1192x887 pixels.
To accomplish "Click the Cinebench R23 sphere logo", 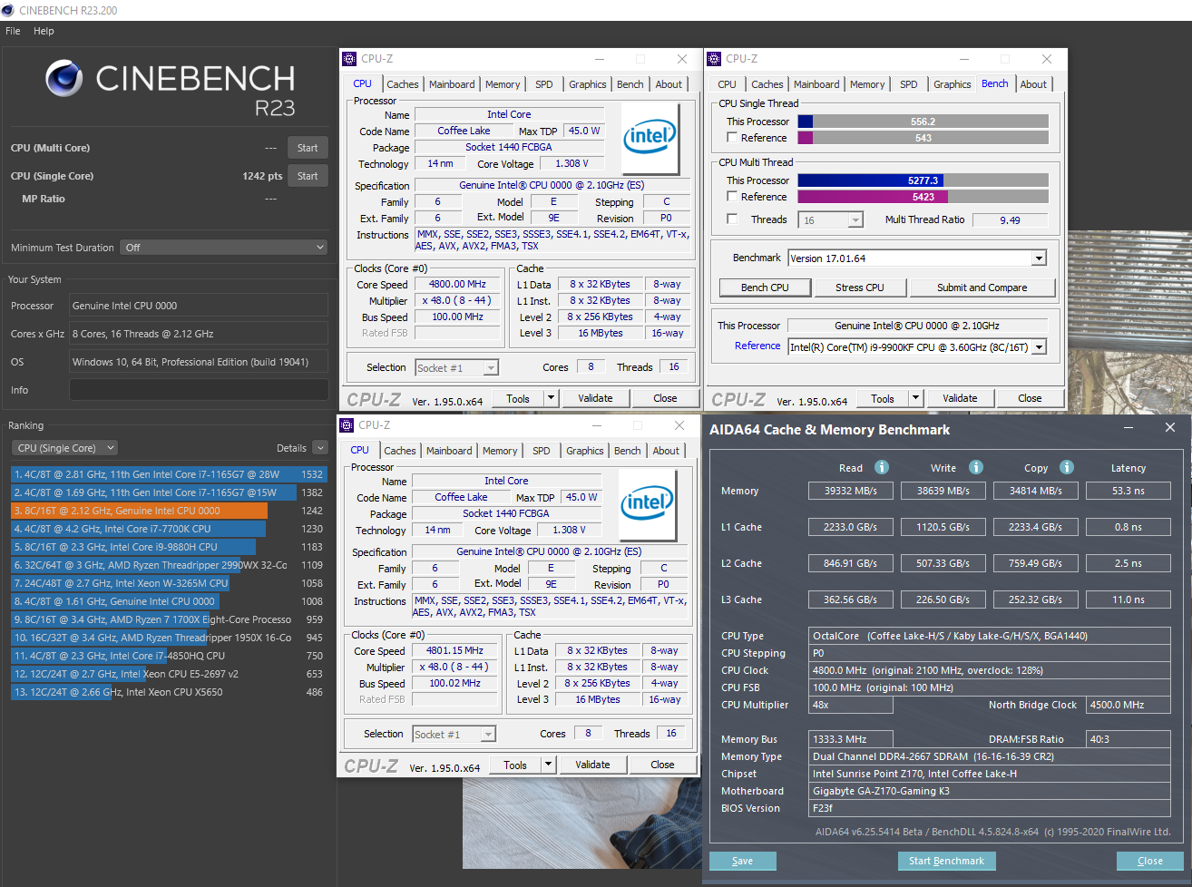I will [64, 78].
